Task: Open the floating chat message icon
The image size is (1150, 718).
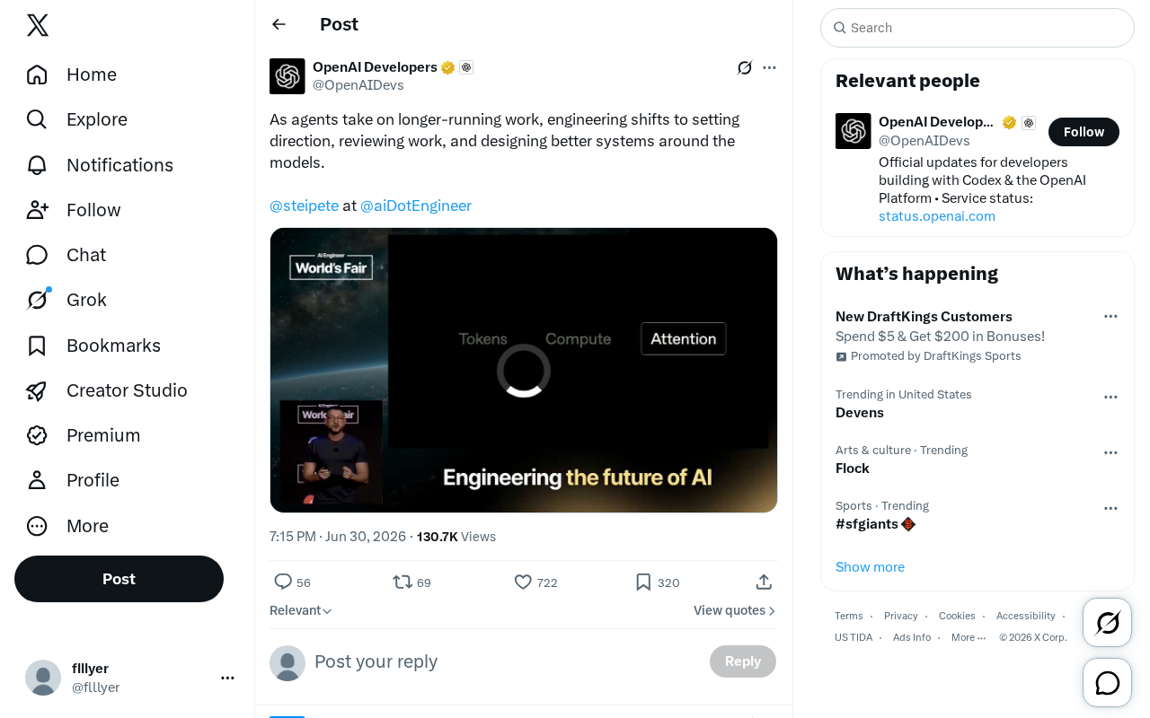Action: tap(1107, 683)
